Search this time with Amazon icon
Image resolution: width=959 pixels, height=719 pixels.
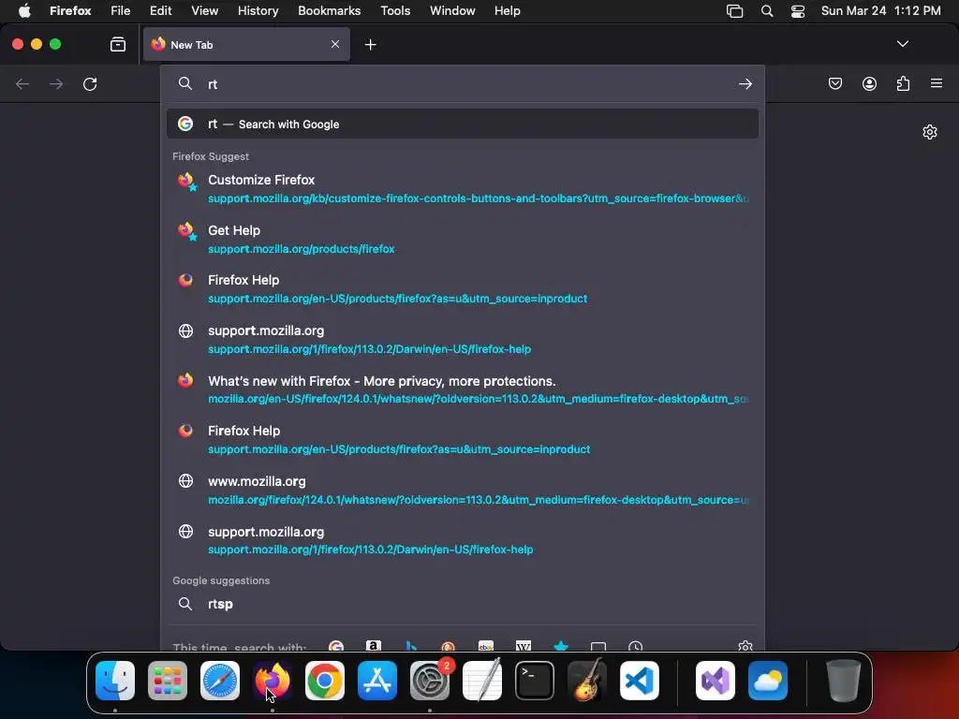pos(373,646)
